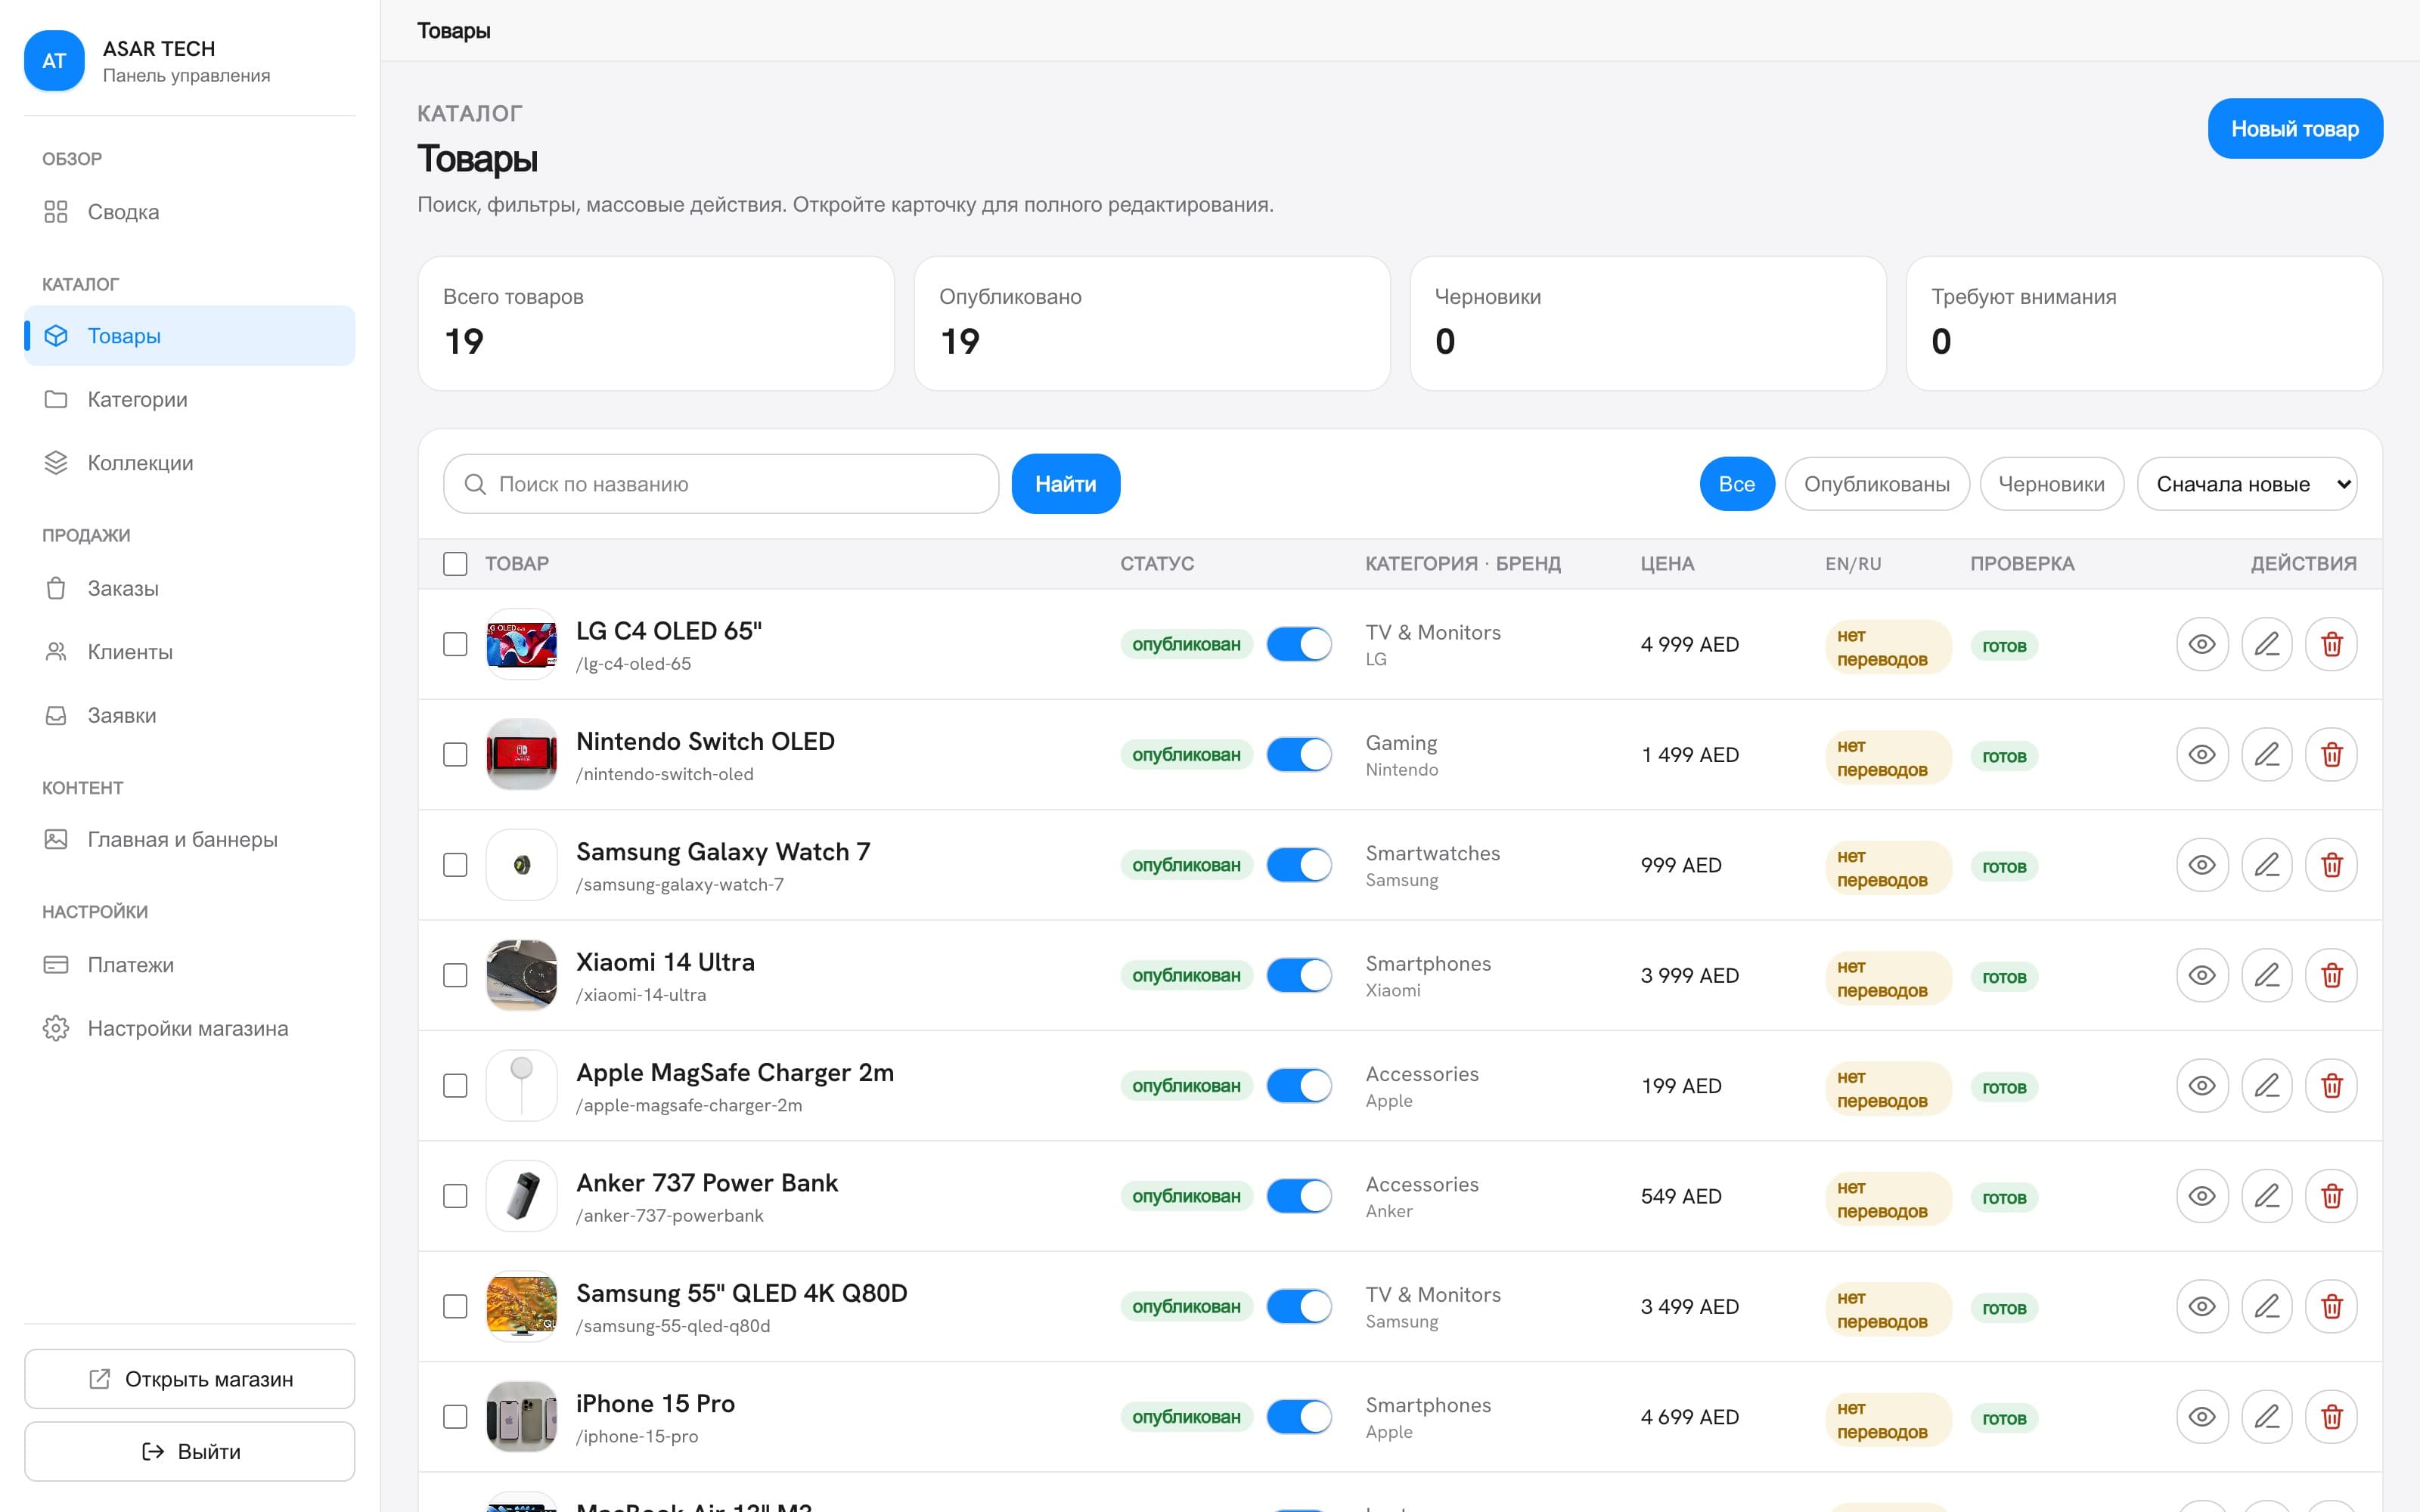2420x1512 pixels.
Task: View Samsung Galaxy Watch 7 (eye icon)
Action: point(2202,865)
